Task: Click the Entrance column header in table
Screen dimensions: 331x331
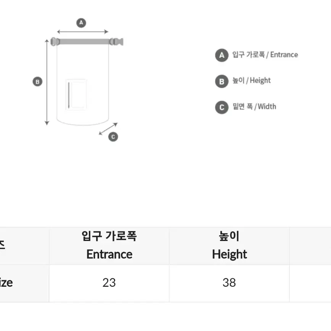Action: tap(109, 246)
